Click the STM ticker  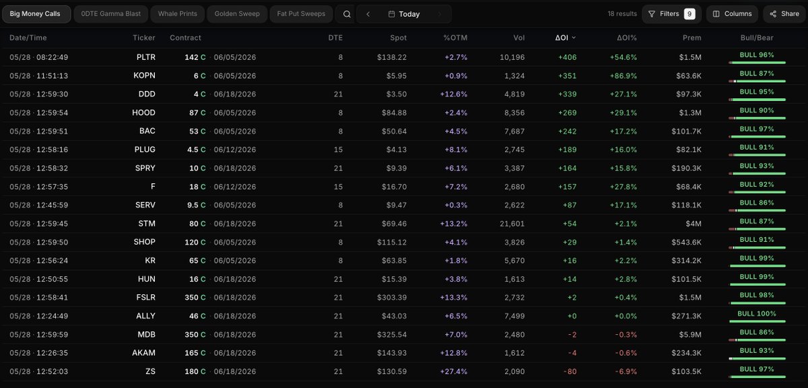(147, 224)
